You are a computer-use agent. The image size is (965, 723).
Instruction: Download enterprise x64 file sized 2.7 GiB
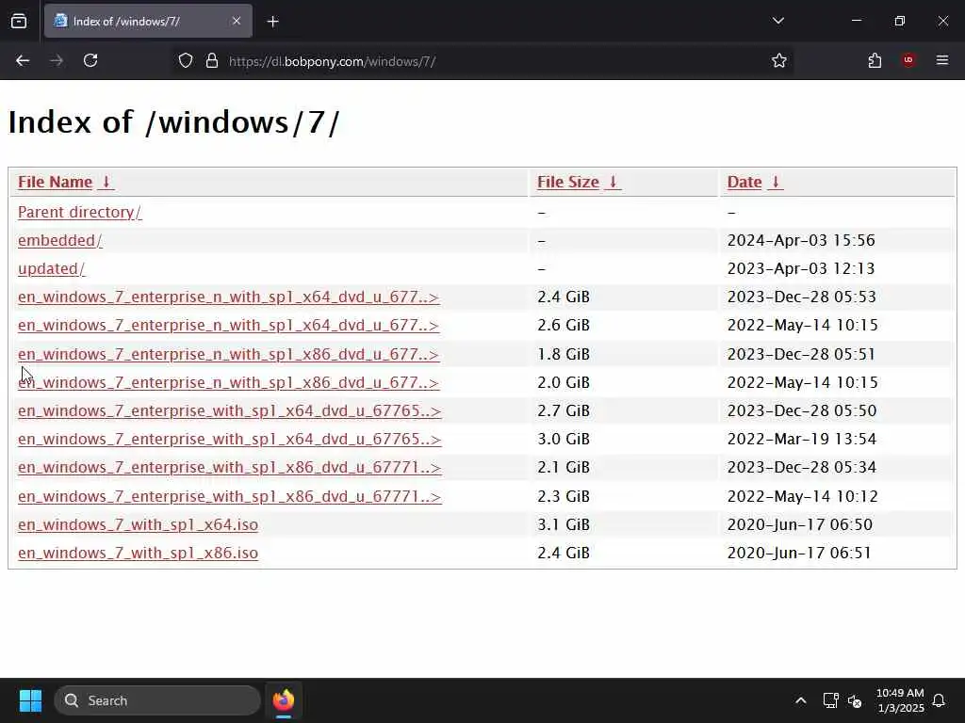click(x=230, y=410)
